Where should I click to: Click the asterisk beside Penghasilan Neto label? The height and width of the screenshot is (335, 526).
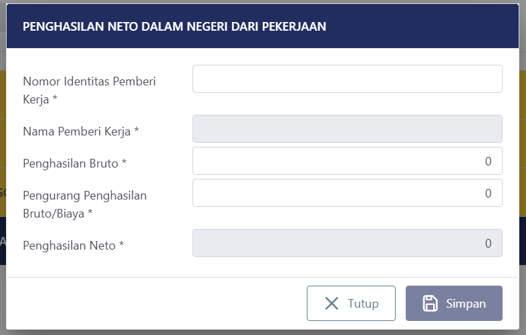click(x=122, y=246)
